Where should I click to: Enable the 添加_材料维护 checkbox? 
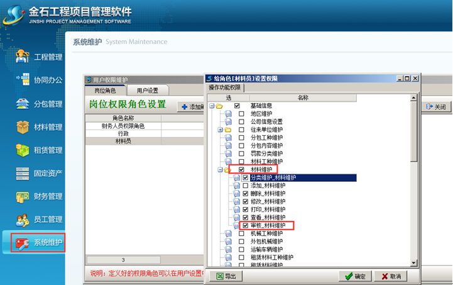click(246, 186)
